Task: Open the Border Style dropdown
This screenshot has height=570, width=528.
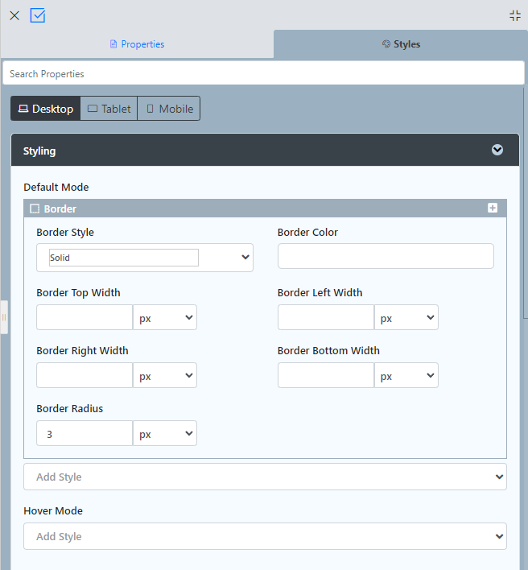Action: click(145, 258)
